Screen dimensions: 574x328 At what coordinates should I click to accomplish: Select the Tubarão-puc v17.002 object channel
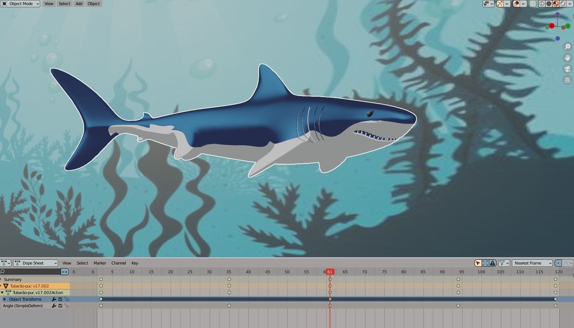29,286
